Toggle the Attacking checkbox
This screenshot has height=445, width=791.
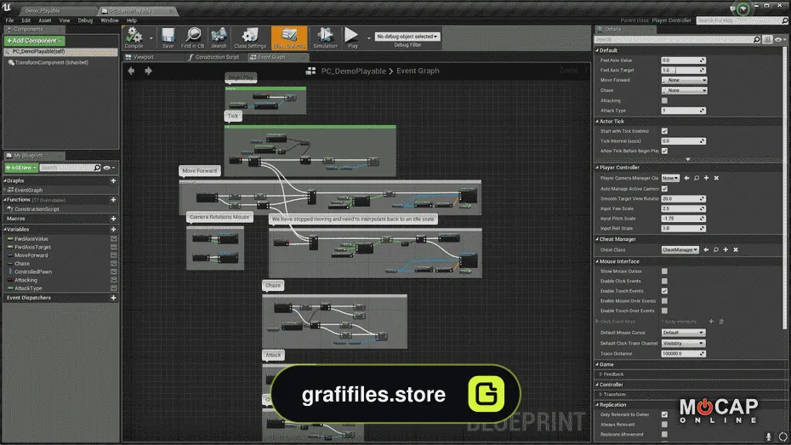tap(664, 100)
